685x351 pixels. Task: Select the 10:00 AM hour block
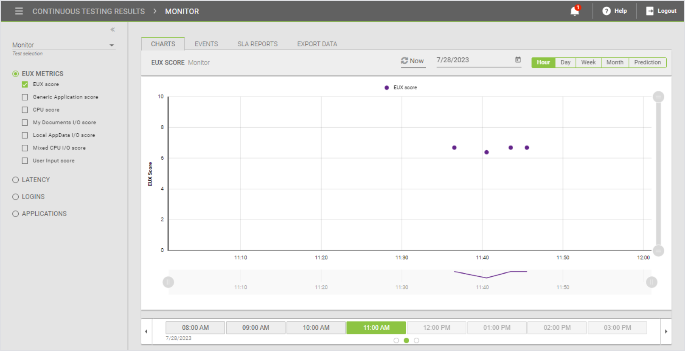316,328
